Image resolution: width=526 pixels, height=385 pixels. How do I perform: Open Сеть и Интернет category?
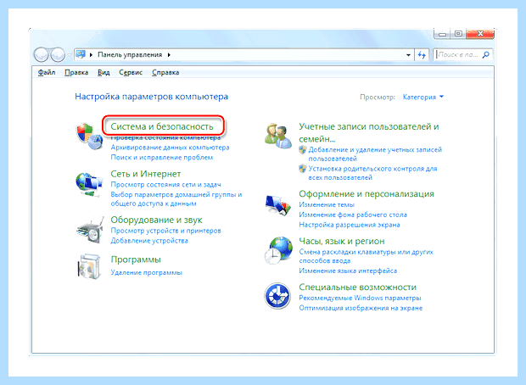[x=146, y=174]
